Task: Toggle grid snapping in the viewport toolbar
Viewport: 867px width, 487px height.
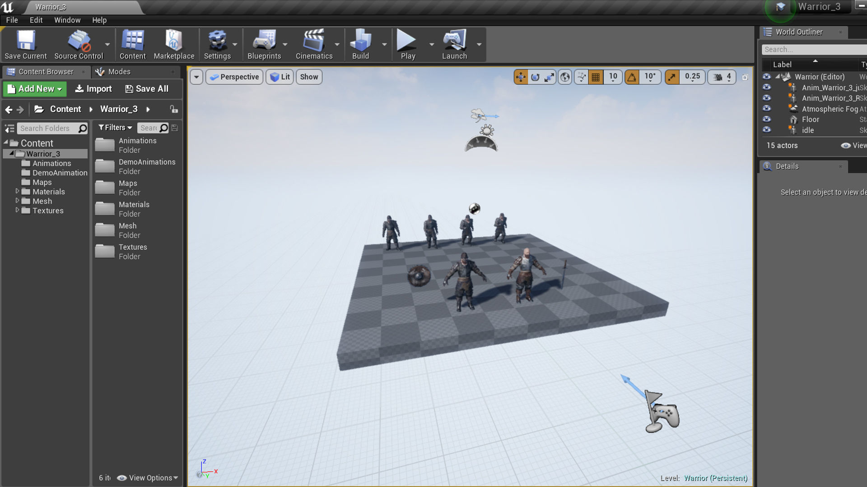Action: point(596,77)
